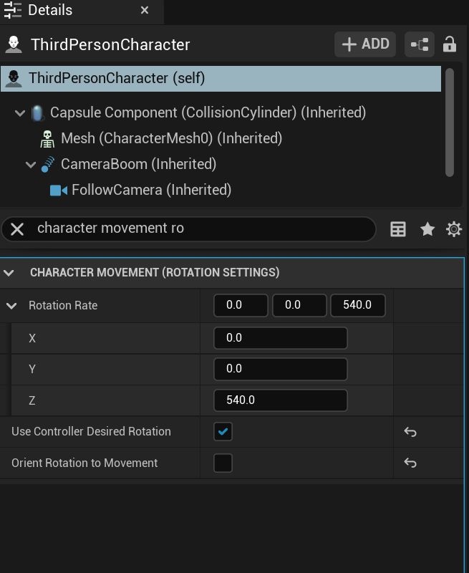This screenshot has width=469, height=573.
Task: Select the Details tab
Action: coord(50,11)
